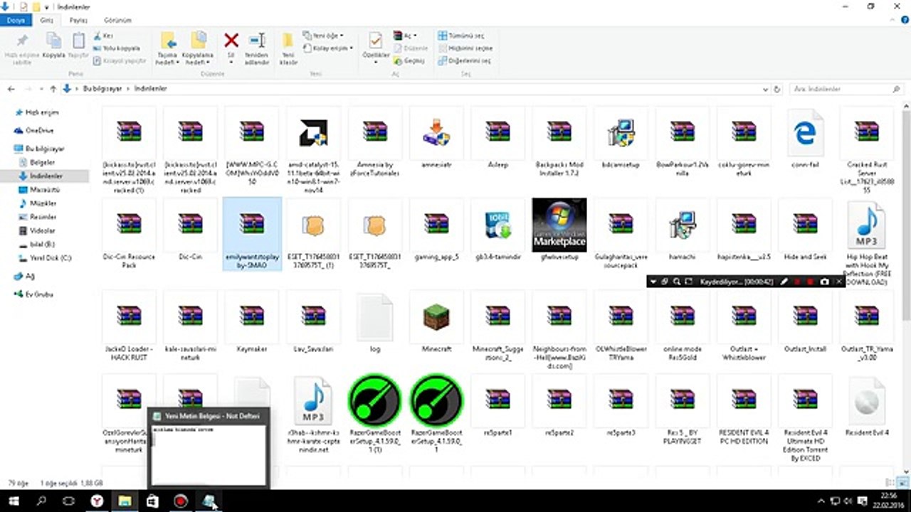Switch to the Görünüm ribbon tab
The width and height of the screenshot is (911, 512).
click(117, 21)
